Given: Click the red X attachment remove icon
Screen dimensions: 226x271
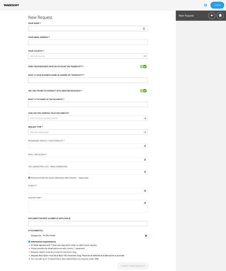Looking at the screenshot, I should tap(146, 236).
